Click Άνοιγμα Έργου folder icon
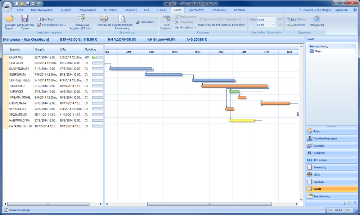 point(10,19)
